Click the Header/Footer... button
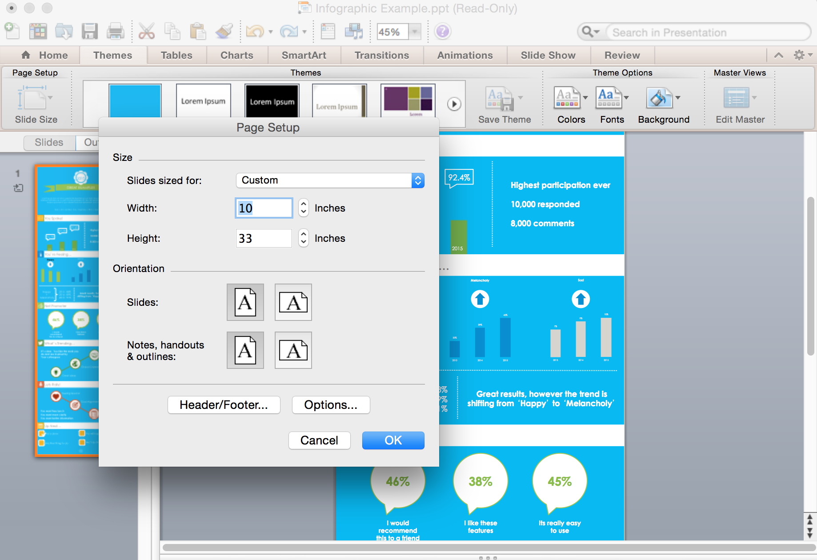This screenshot has height=560, width=817. click(224, 405)
